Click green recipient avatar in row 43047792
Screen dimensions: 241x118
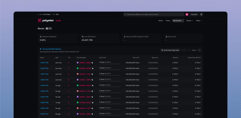pyautogui.click(x=78, y=85)
